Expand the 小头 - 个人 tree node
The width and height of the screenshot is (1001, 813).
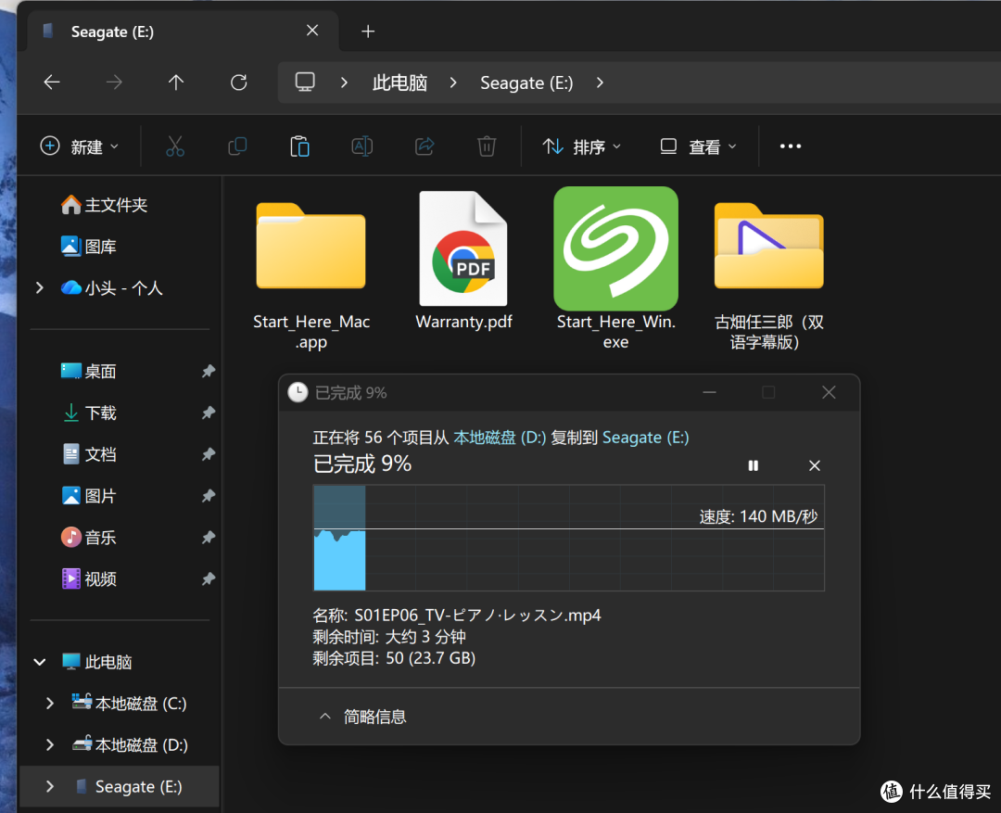pyautogui.click(x=40, y=288)
